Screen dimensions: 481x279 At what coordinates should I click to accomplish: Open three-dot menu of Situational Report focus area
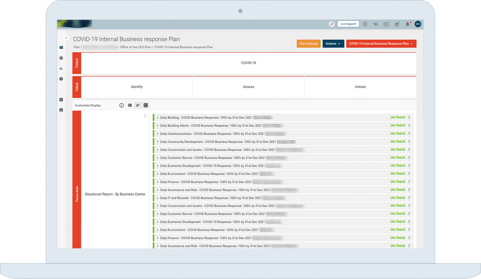145,116
